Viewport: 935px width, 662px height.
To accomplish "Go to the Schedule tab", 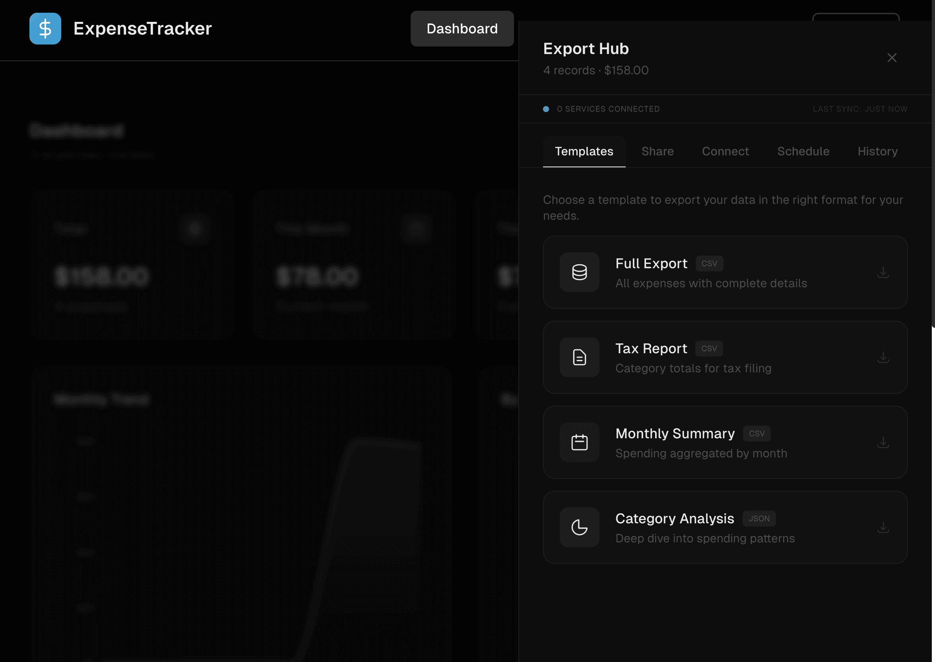I will tap(803, 152).
